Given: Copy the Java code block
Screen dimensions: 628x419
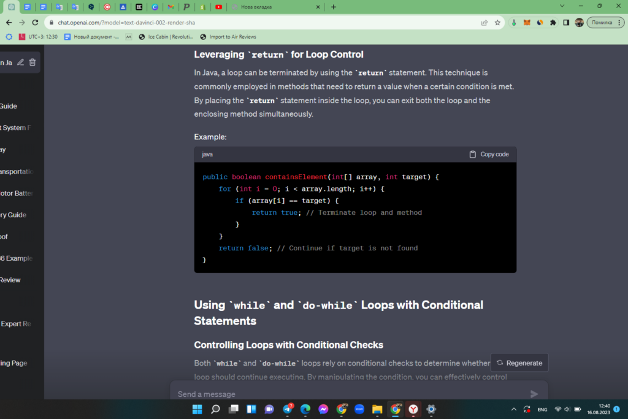Looking at the screenshot, I should pyautogui.click(x=489, y=154).
